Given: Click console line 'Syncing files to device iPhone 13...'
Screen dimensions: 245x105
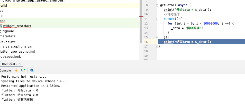Looking at the screenshot, I should (x=34, y=81).
